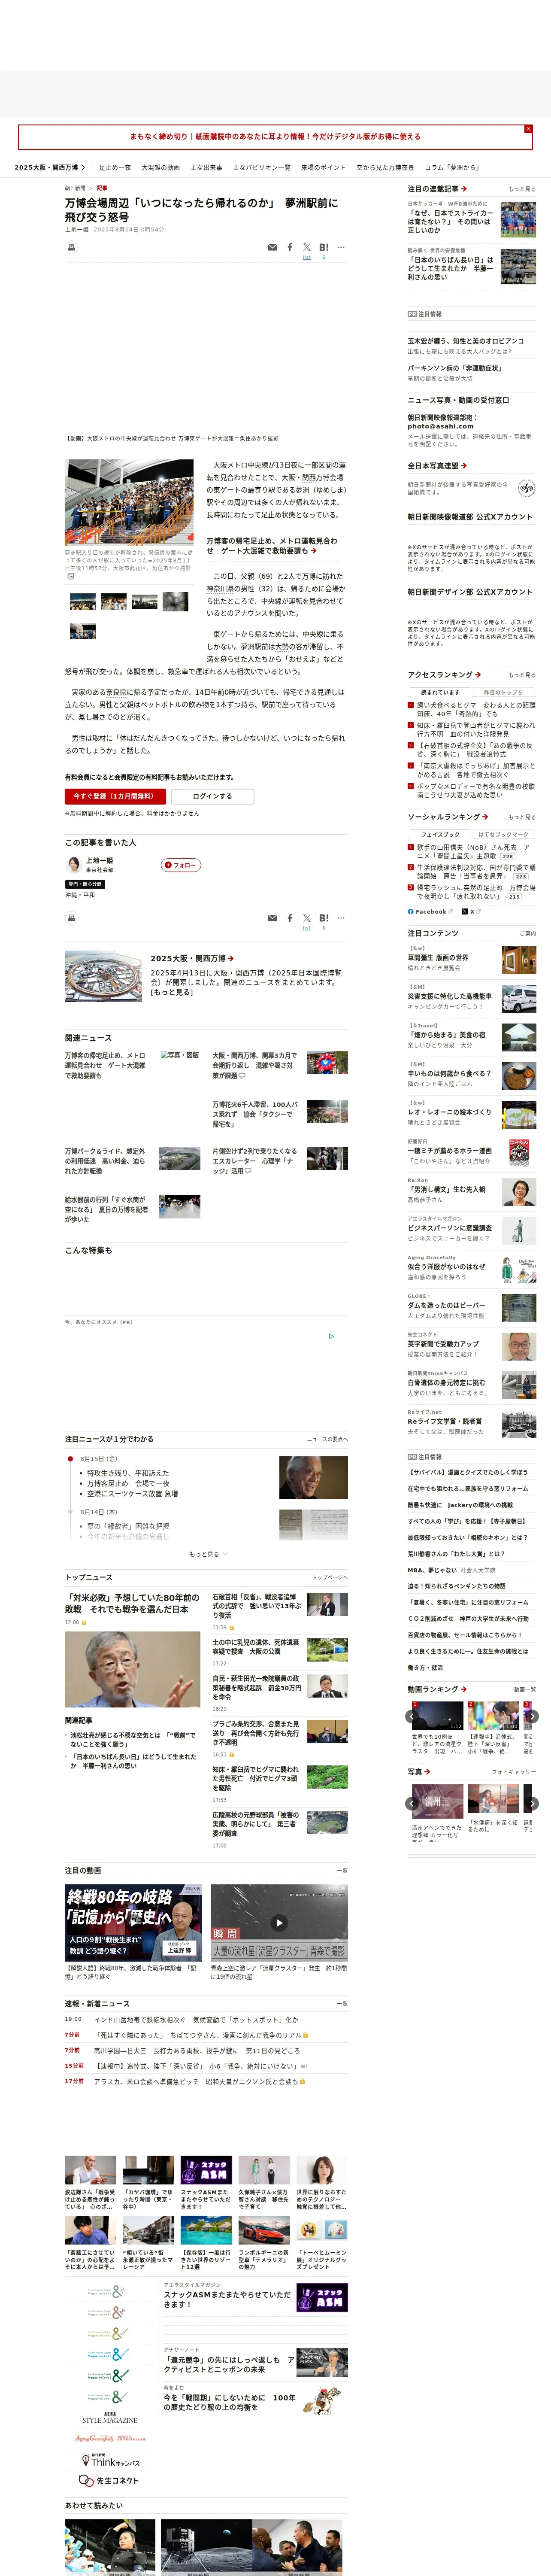The image size is (551, 2576).
Task: Open bottom ellipsis menu below author section
Action: tap(341, 918)
